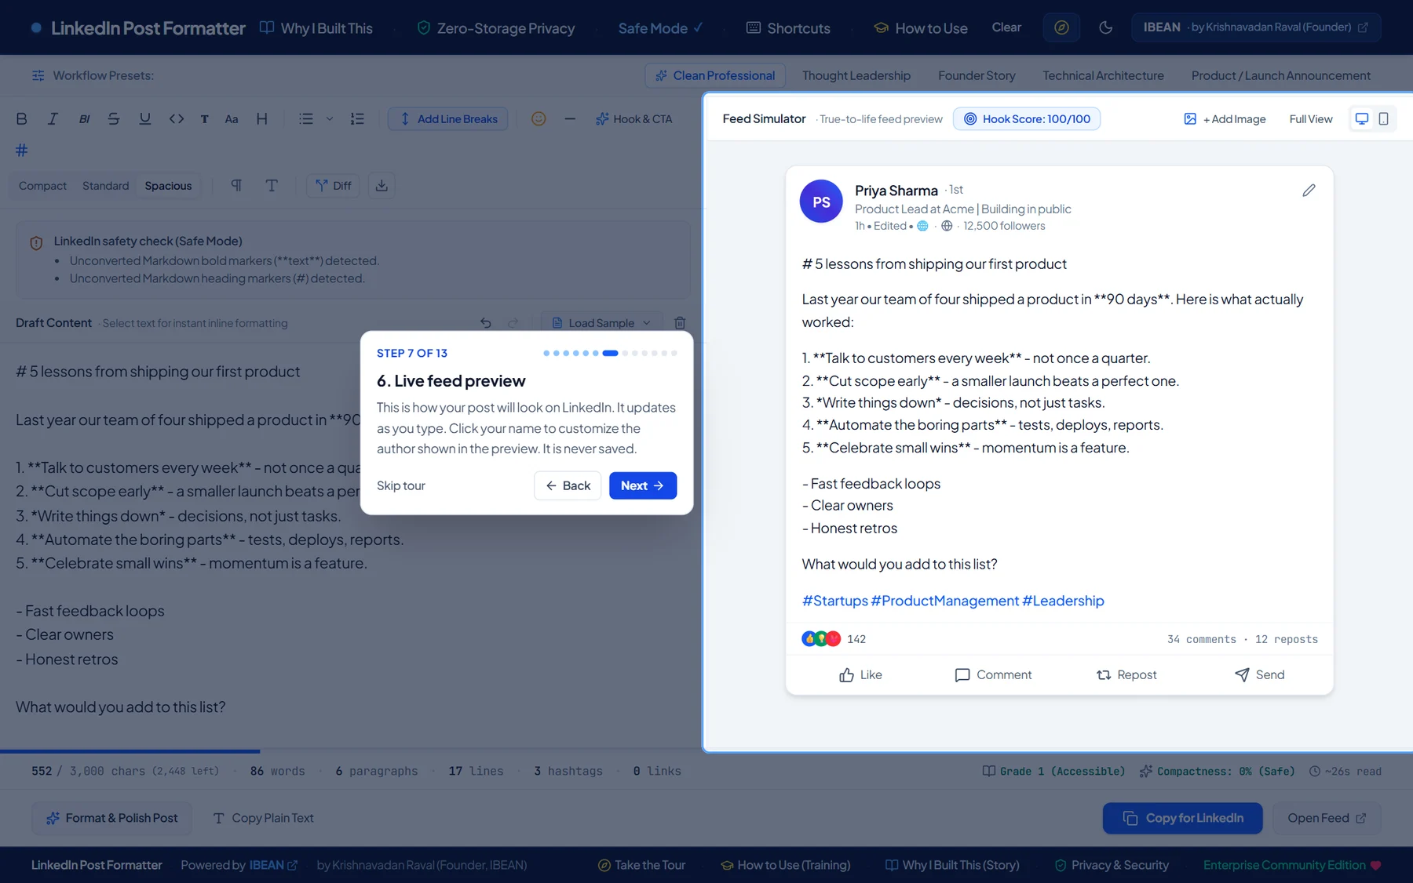
Task: Select Technical Architecture preset
Action: (x=1103, y=76)
